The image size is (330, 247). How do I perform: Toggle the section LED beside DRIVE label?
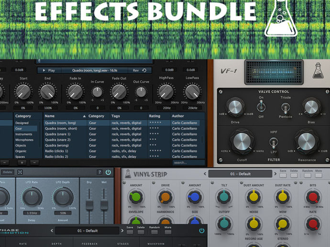pyautogui.click(x=154, y=183)
